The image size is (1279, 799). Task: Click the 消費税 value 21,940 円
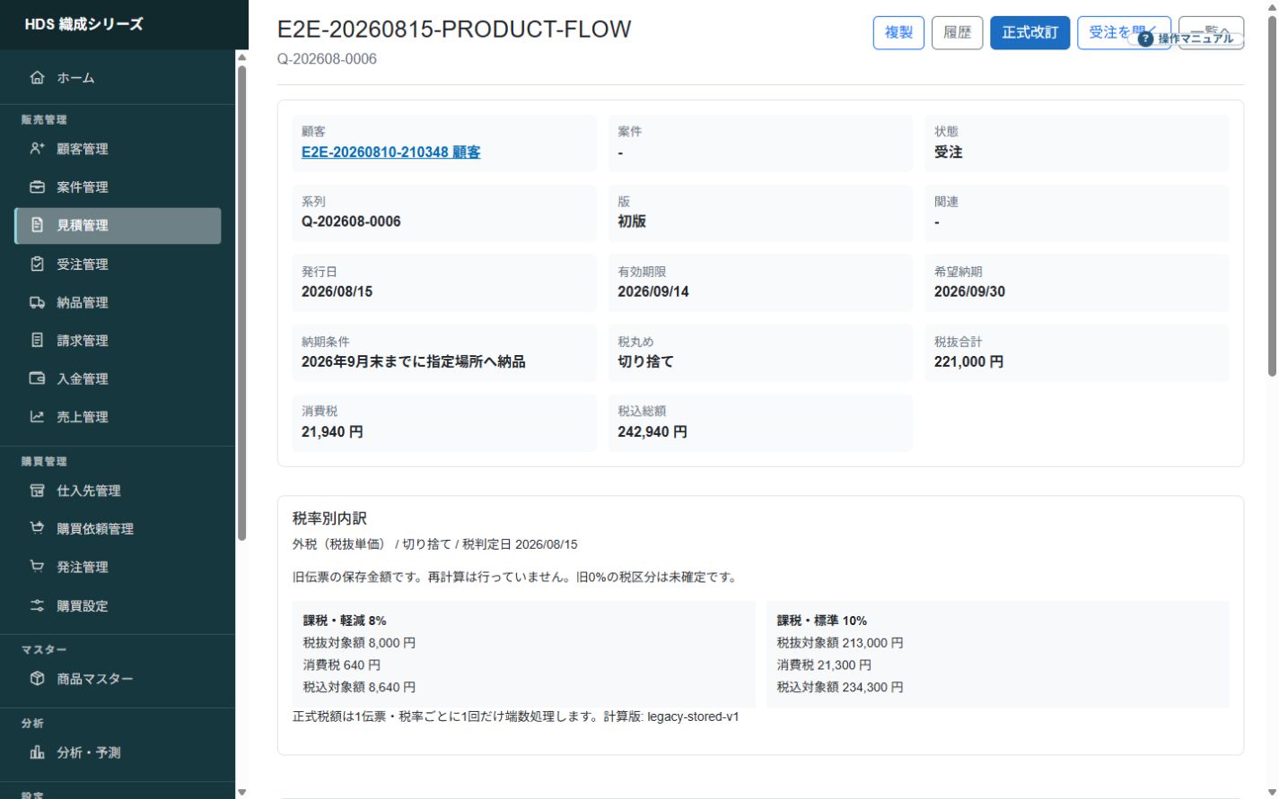click(x=332, y=432)
